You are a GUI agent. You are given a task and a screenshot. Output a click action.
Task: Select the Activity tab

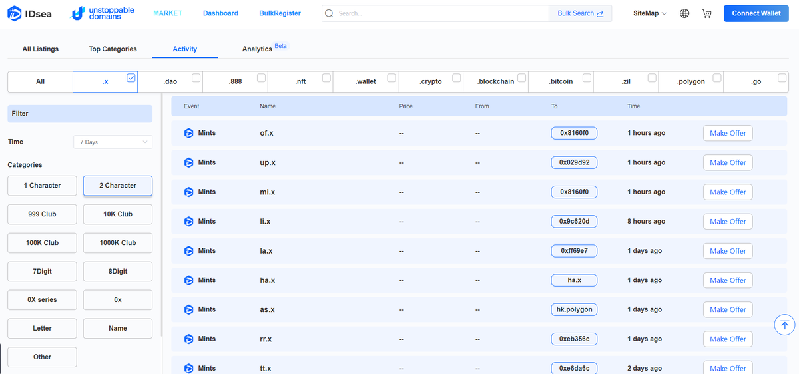(x=185, y=49)
